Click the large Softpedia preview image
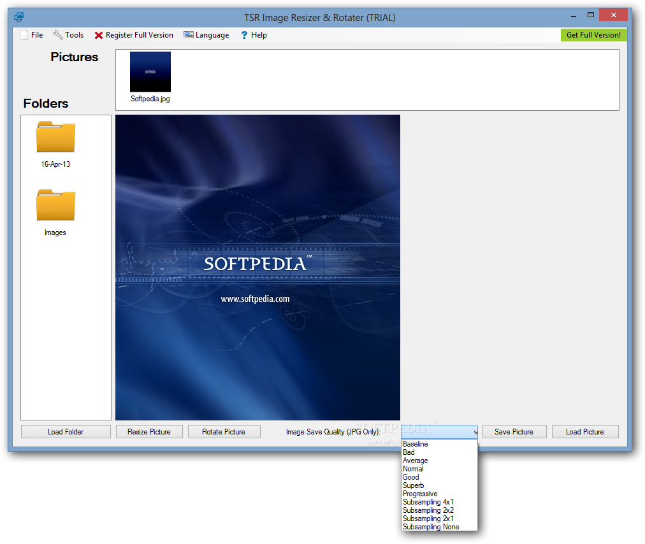 point(257,268)
